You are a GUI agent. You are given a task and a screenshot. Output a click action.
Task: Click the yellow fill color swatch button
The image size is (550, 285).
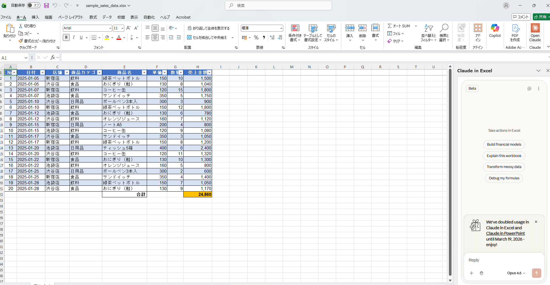tap(107, 37)
